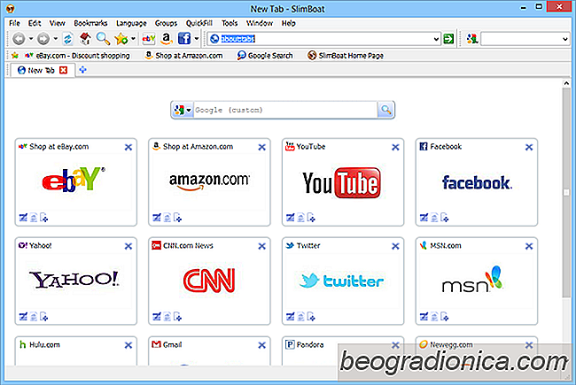Click the middle page icon on the Amazon tile
The image size is (576, 385).
167,218
